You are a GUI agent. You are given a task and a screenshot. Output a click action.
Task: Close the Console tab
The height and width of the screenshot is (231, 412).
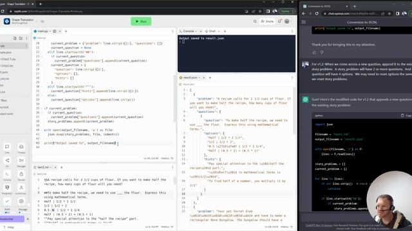(201, 31)
